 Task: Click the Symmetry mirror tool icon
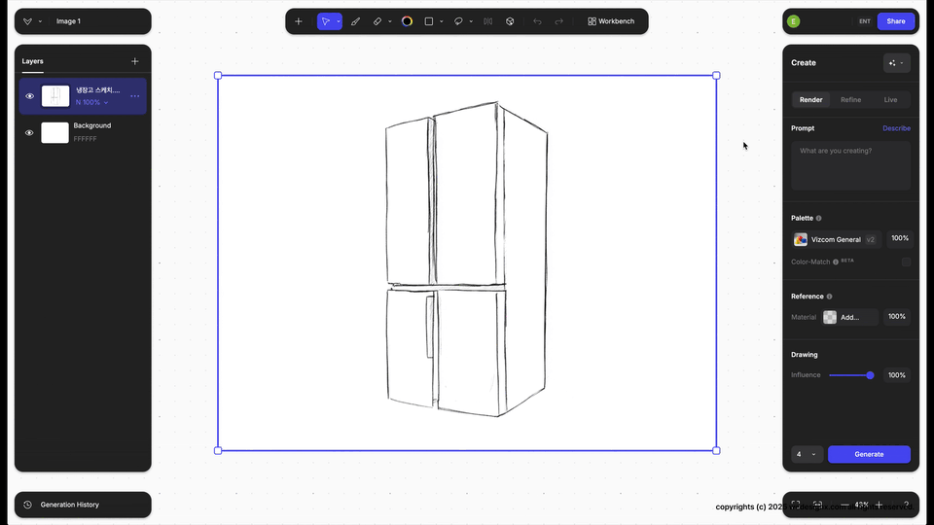click(487, 21)
